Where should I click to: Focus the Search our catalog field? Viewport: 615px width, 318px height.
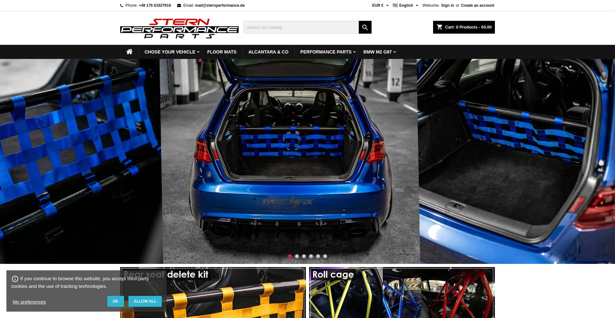pos(301,28)
